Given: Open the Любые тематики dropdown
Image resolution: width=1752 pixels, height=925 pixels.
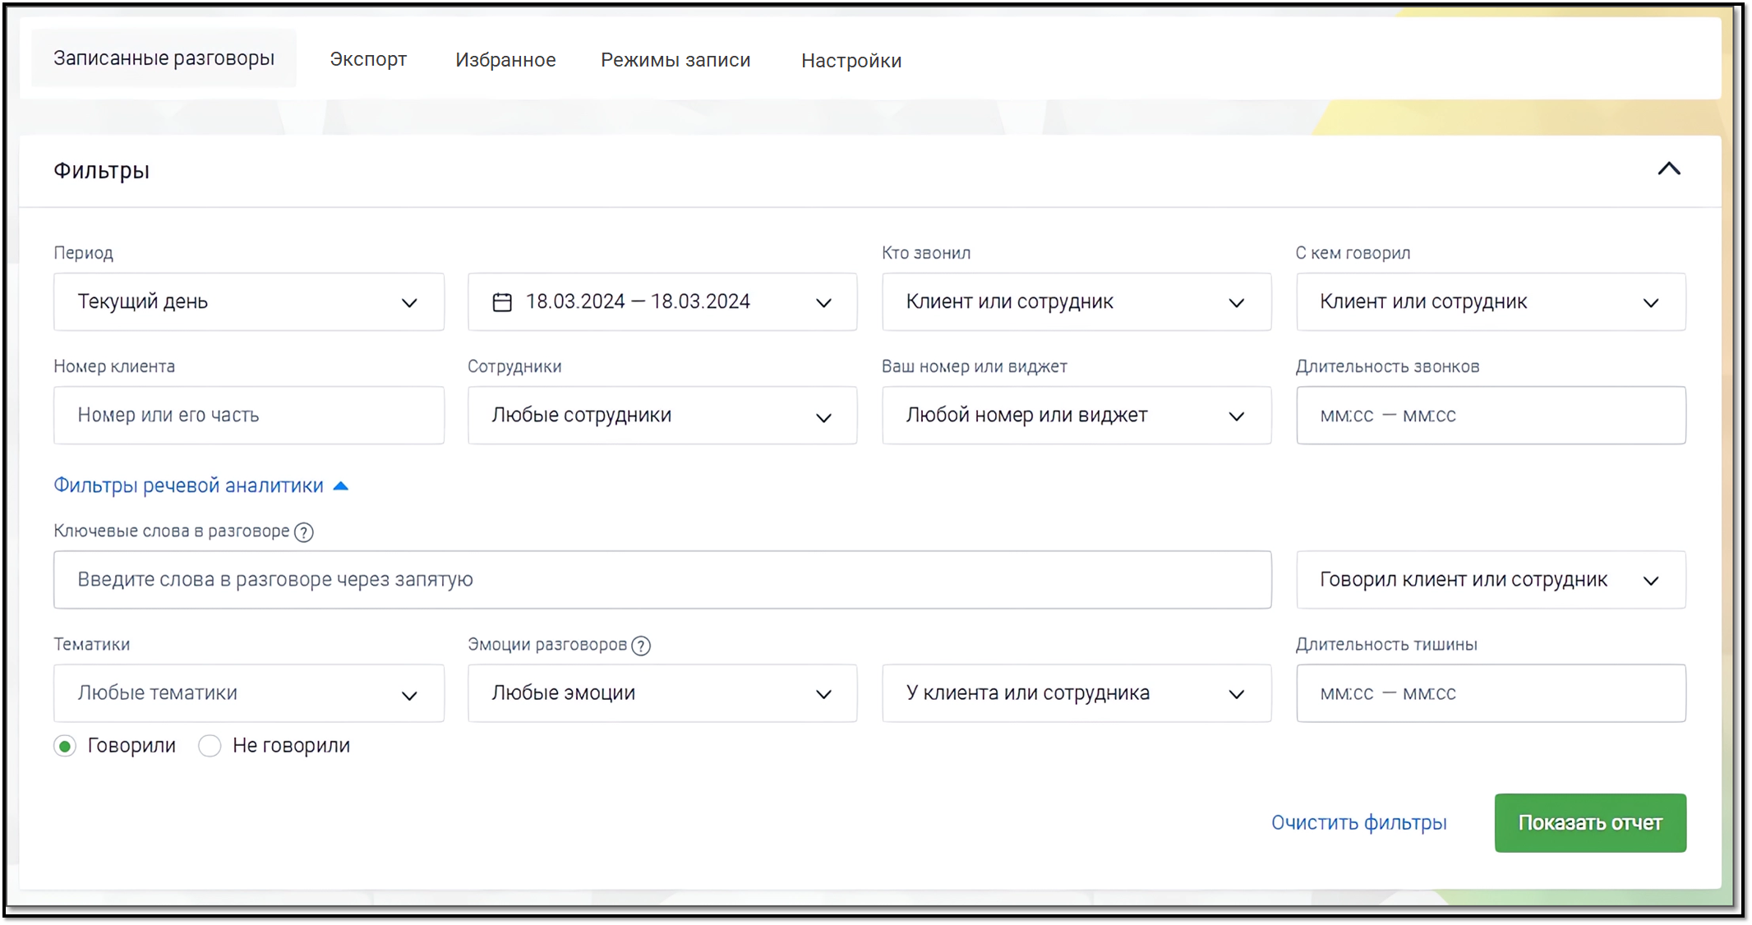Looking at the screenshot, I should click(249, 693).
